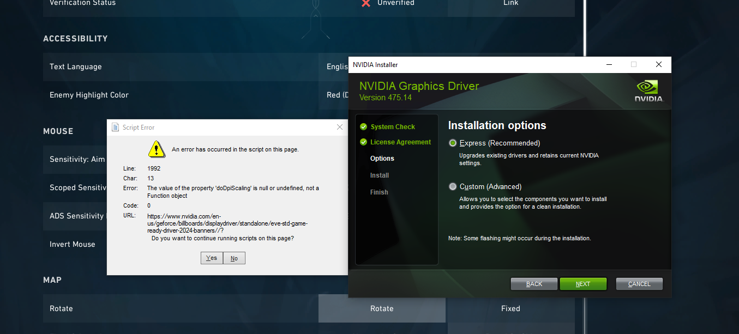Click red X Unverified status icon
The image size is (739, 334).
point(366,3)
